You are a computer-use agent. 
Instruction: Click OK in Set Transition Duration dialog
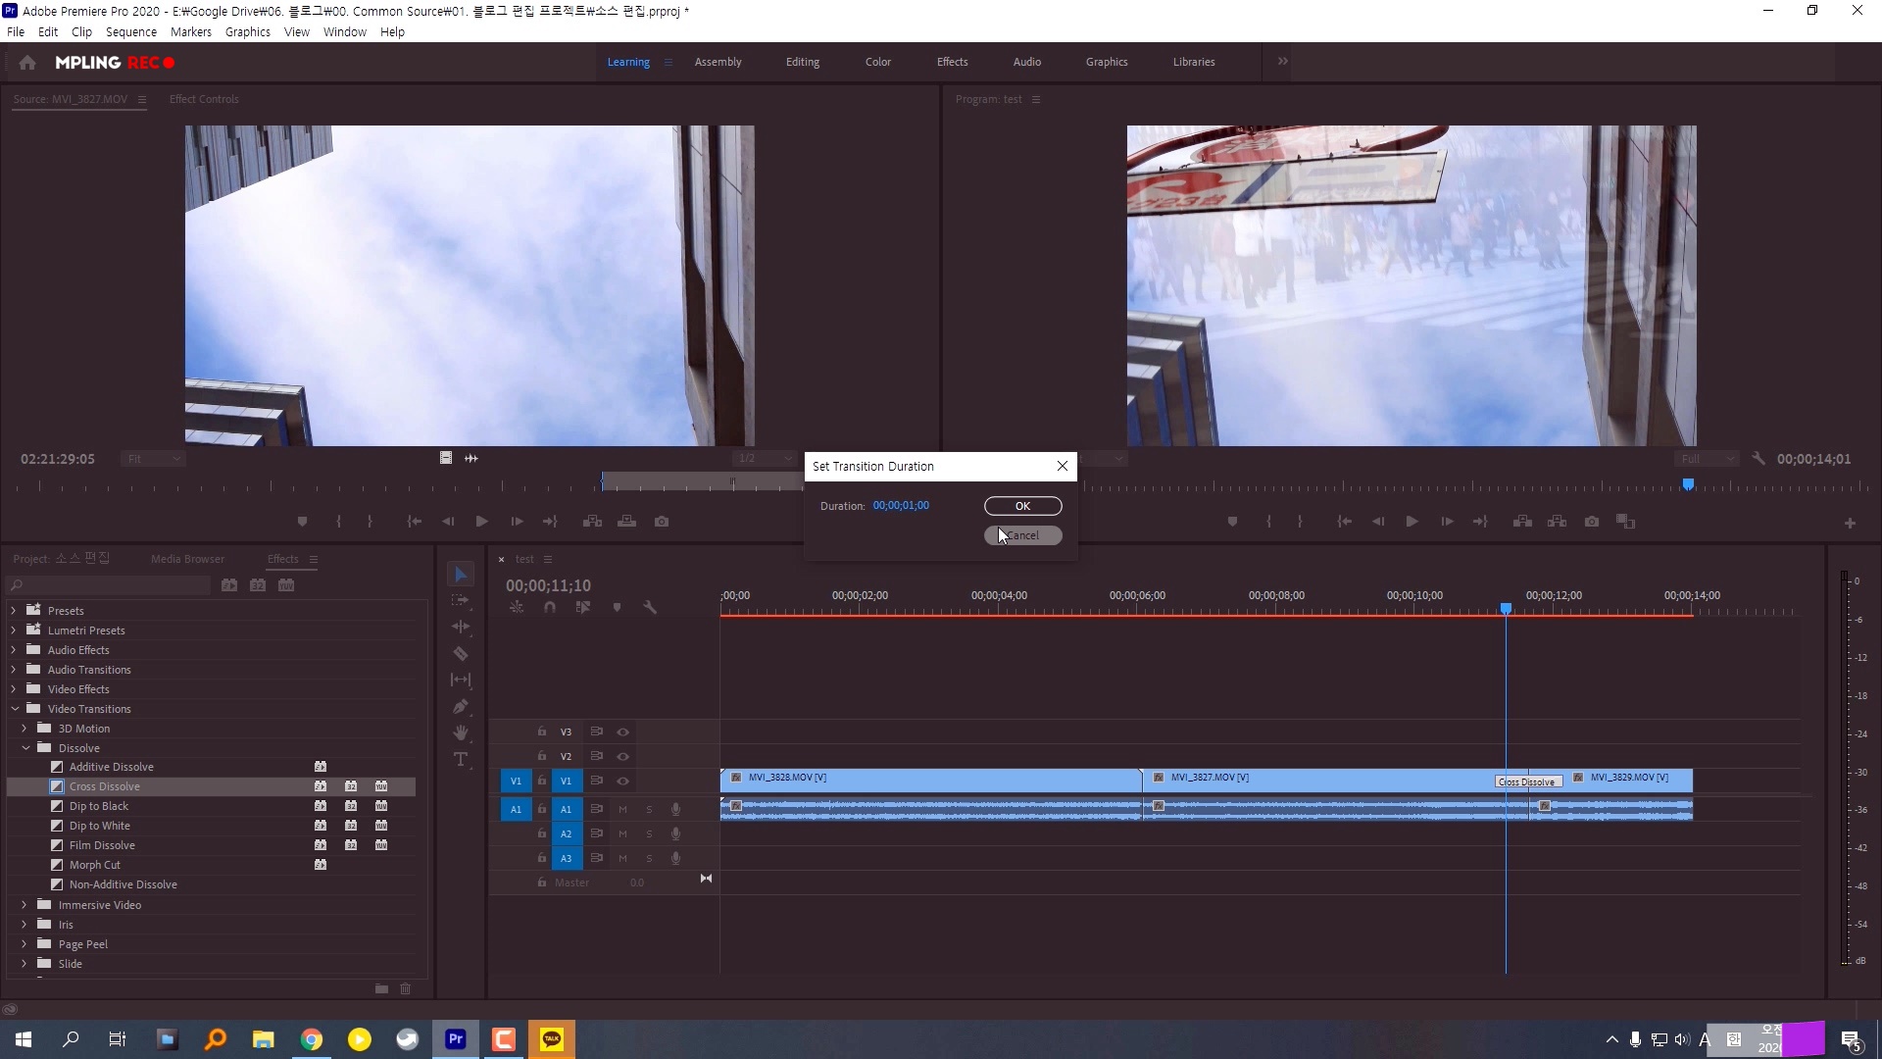tap(1022, 506)
